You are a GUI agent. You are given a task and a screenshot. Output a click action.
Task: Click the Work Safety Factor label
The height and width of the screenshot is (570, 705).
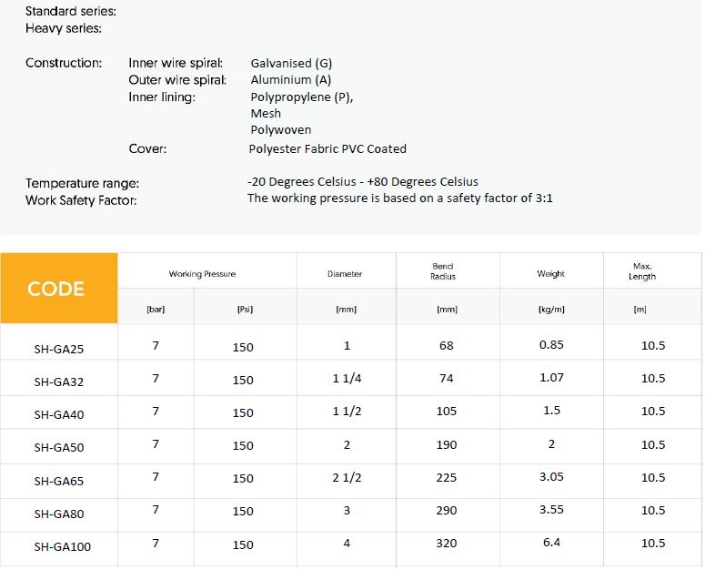click(81, 199)
